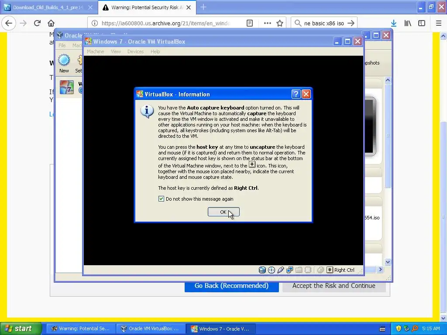This screenshot has width=447, height=335.
Task: Click the help question mark button in Information dialog
Action: 296,94
